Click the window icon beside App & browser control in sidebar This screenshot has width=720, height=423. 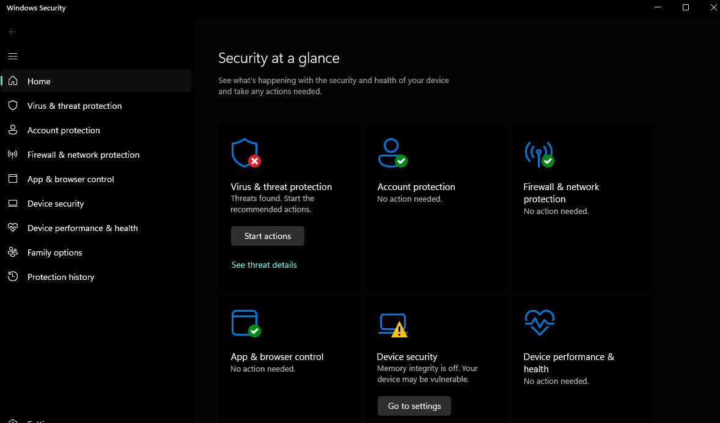click(x=13, y=178)
